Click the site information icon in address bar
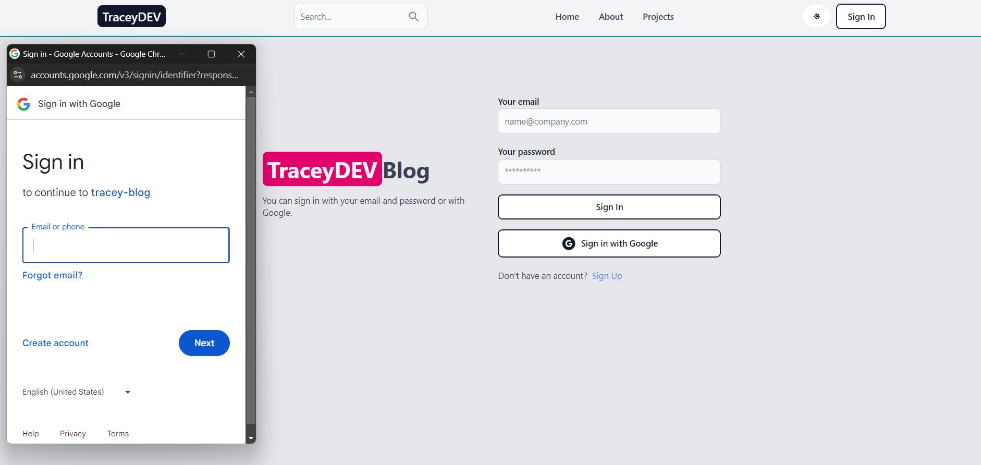981x465 pixels. click(18, 75)
